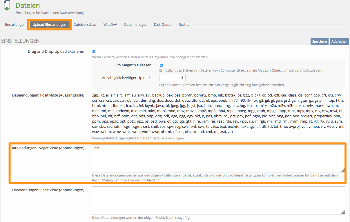Uncheck the Im Magazin zulassen checkbox
The width and height of the screenshot is (350, 222).
click(161, 65)
